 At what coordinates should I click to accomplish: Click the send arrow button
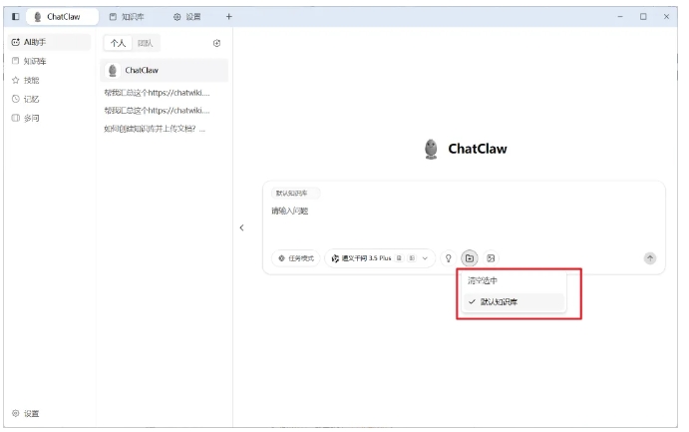click(650, 258)
